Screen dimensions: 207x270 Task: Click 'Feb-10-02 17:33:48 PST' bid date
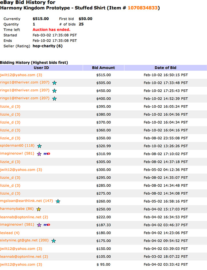(x=166, y=83)
